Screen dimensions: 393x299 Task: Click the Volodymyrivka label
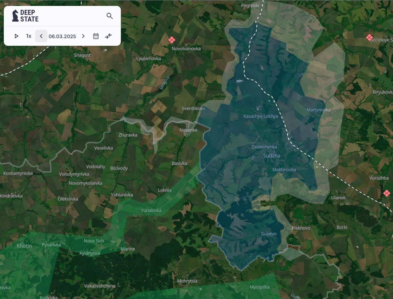[74, 174]
